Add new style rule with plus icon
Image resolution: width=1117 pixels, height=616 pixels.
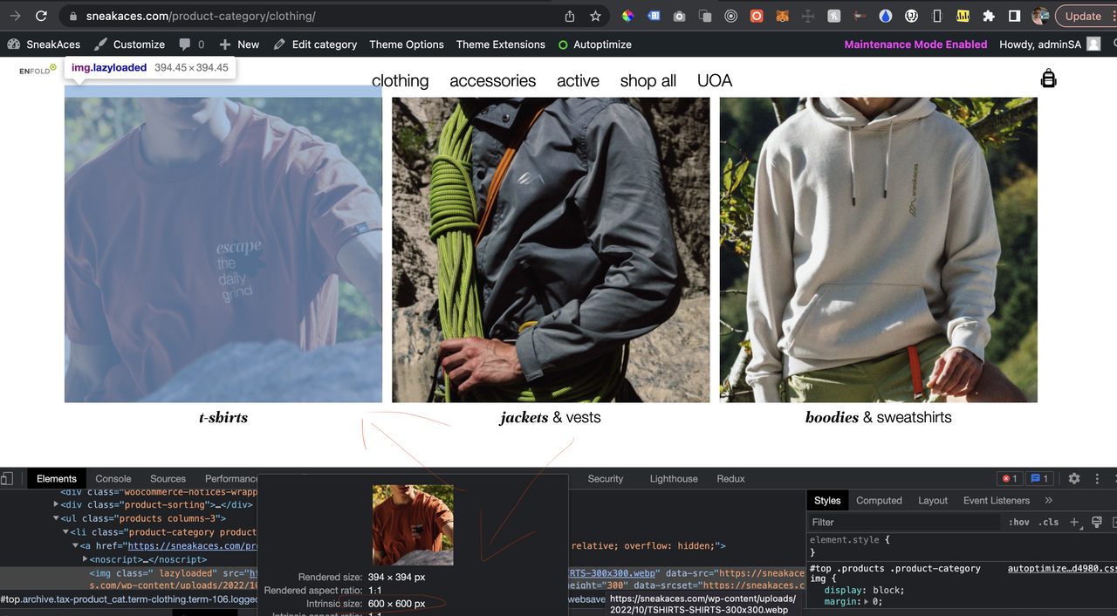point(1074,522)
